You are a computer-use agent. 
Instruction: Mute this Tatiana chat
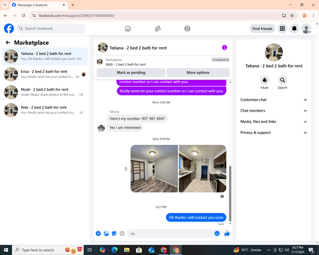(x=265, y=80)
